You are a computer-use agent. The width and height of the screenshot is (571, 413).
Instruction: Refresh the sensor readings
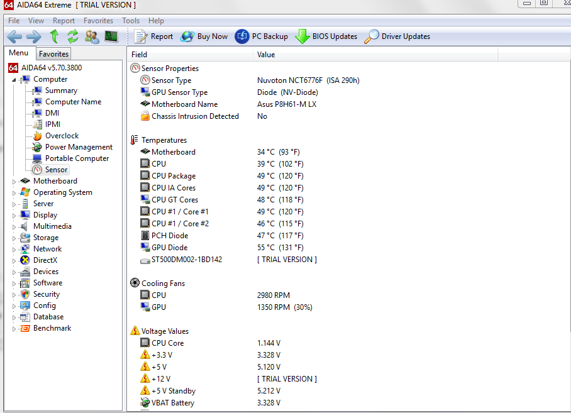[73, 36]
